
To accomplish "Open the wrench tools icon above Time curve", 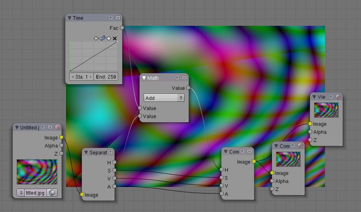I will coord(103,38).
